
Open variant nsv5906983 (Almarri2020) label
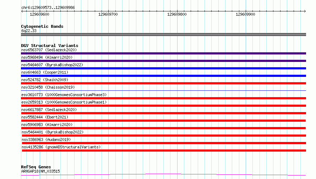[47, 125]
